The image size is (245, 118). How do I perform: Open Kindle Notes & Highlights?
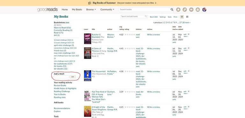pyautogui.click(x=65, y=88)
